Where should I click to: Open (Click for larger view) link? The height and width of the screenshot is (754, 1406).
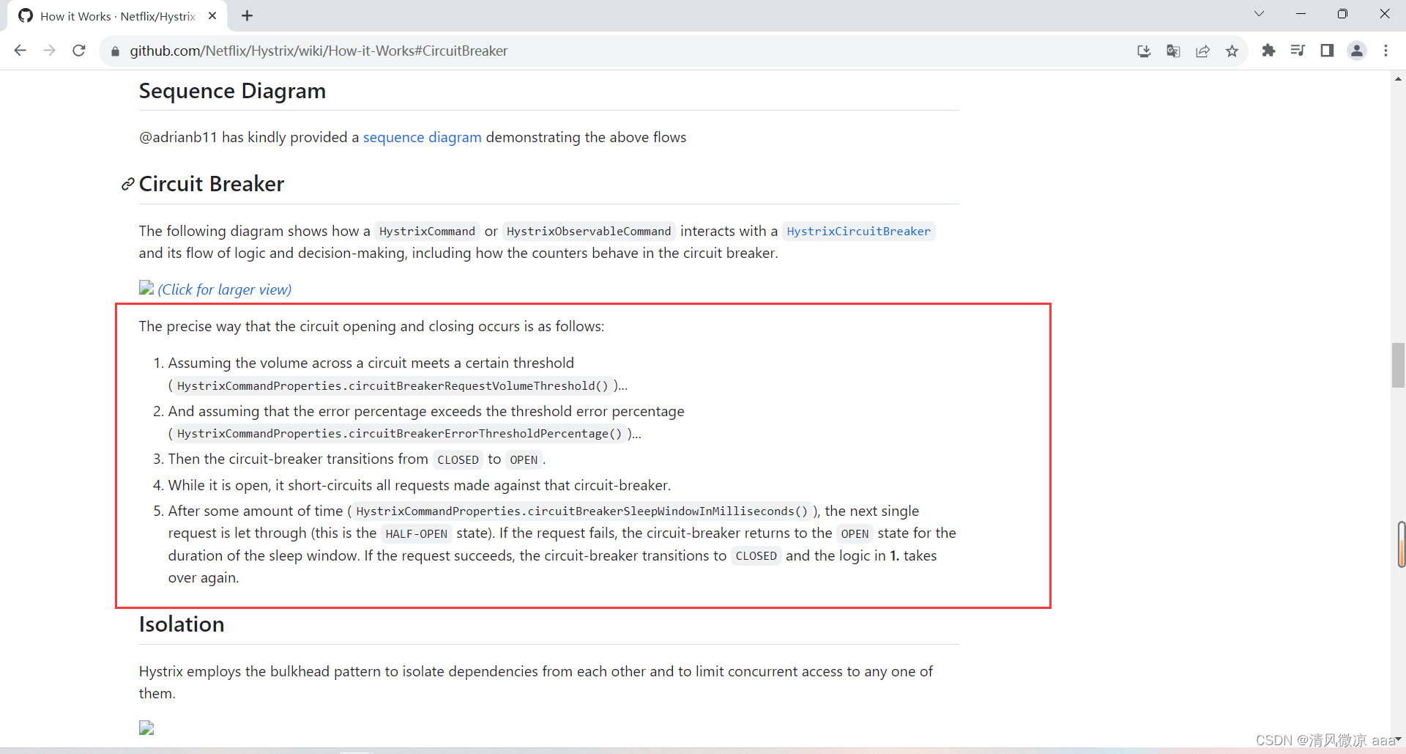[x=225, y=289]
